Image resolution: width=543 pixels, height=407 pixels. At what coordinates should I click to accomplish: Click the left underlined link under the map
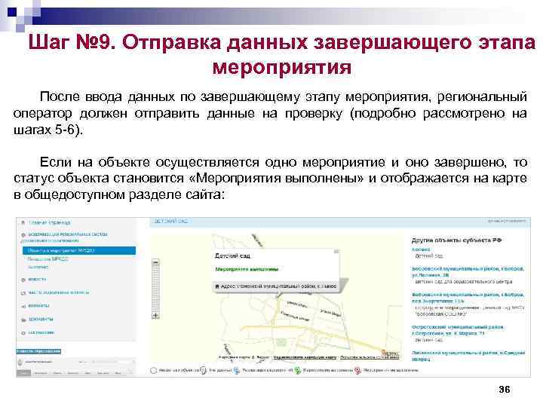tap(305, 357)
